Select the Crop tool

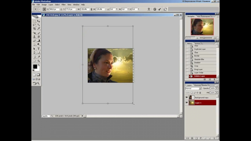(35, 29)
